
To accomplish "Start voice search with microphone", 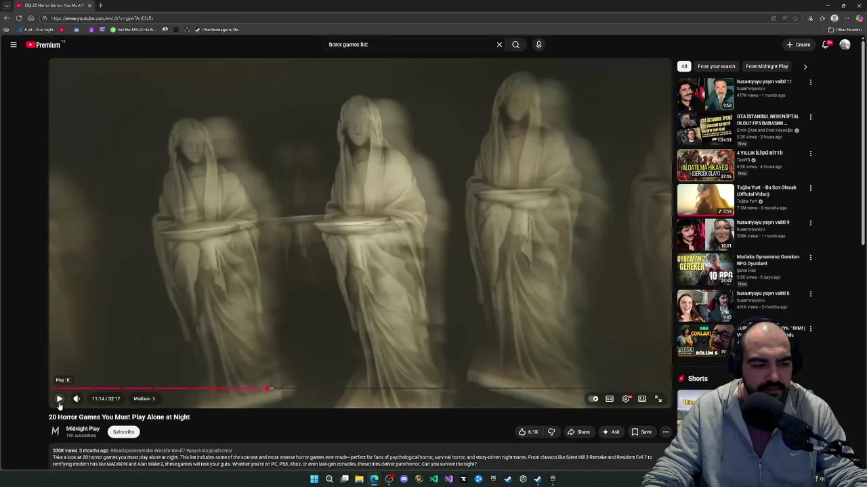I will tap(538, 45).
